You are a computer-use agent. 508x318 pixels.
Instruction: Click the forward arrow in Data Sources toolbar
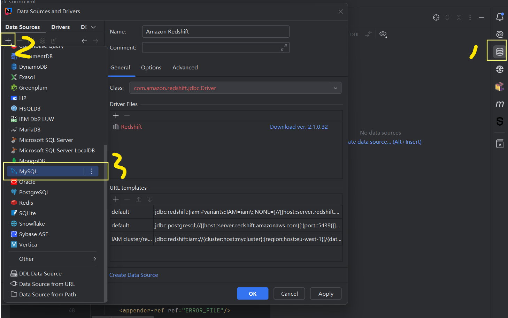[x=95, y=41]
